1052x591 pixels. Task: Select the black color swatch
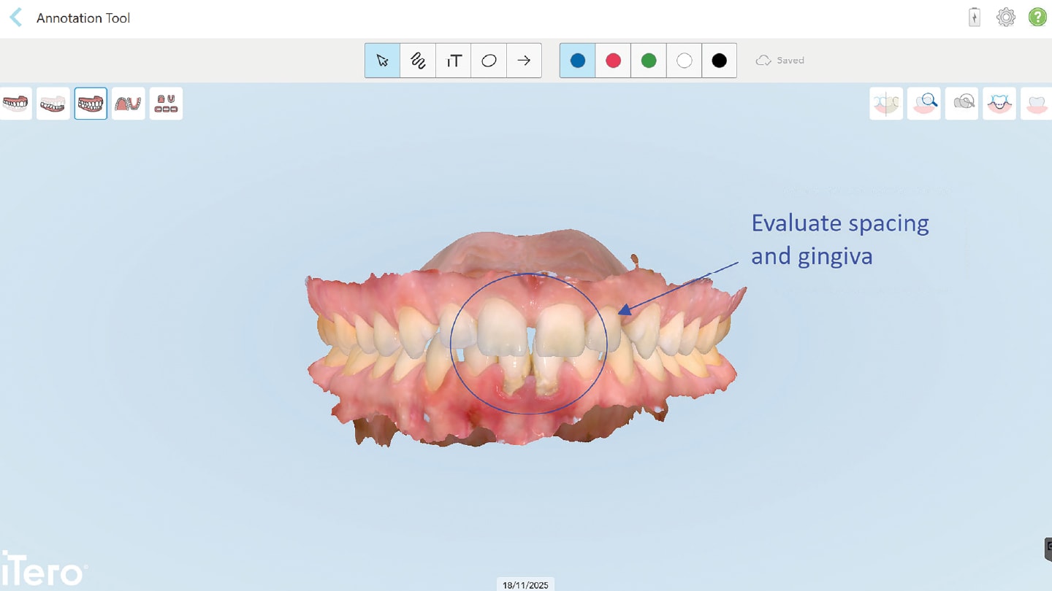pyautogui.click(x=719, y=61)
